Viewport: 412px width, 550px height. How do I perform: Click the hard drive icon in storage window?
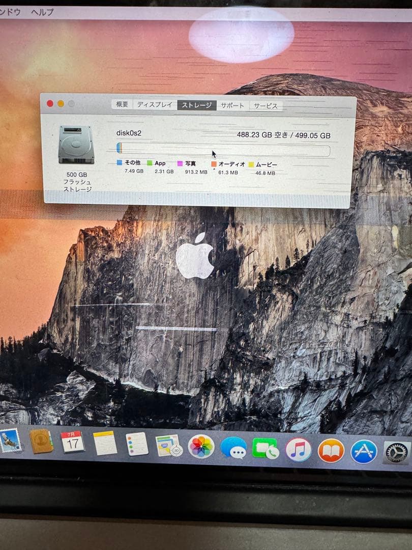pyautogui.click(x=76, y=145)
